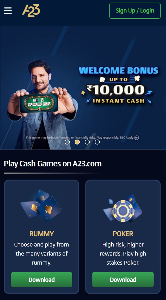Screen dimensions: 166x300
Task: Select the fourth carousel dot
Action: point(97,142)
